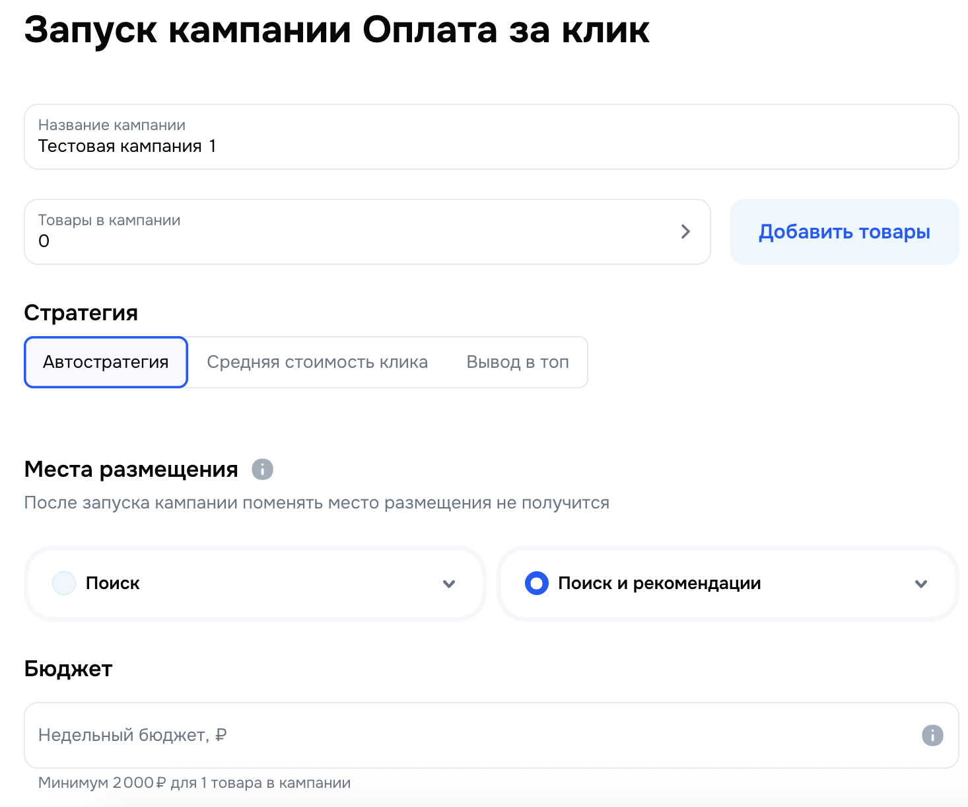
Task: Choose the Средняя стоимость клика strategy tab
Action: [x=317, y=363]
